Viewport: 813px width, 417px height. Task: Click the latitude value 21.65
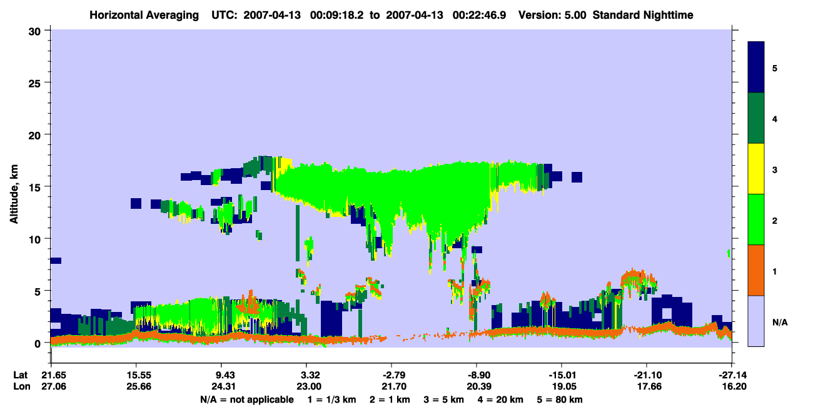51,375
